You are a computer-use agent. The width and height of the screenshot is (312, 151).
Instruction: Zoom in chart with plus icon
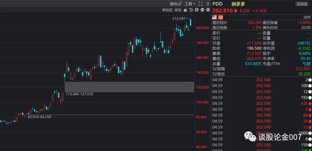[x=197, y=10]
